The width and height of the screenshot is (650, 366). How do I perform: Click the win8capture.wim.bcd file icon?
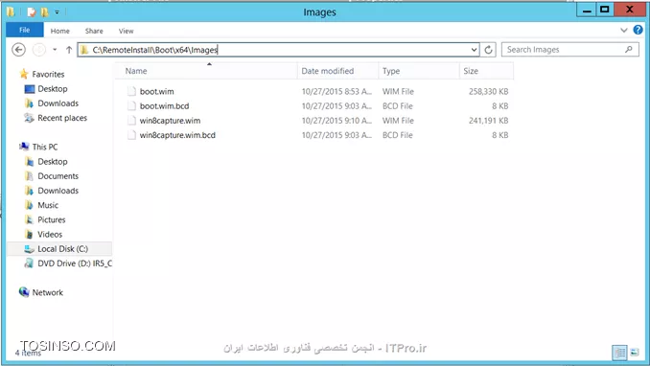coord(131,135)
